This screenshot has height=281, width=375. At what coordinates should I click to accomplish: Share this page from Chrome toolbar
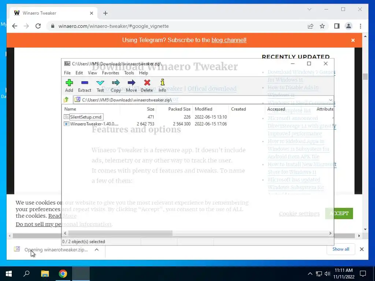point(311,26)
